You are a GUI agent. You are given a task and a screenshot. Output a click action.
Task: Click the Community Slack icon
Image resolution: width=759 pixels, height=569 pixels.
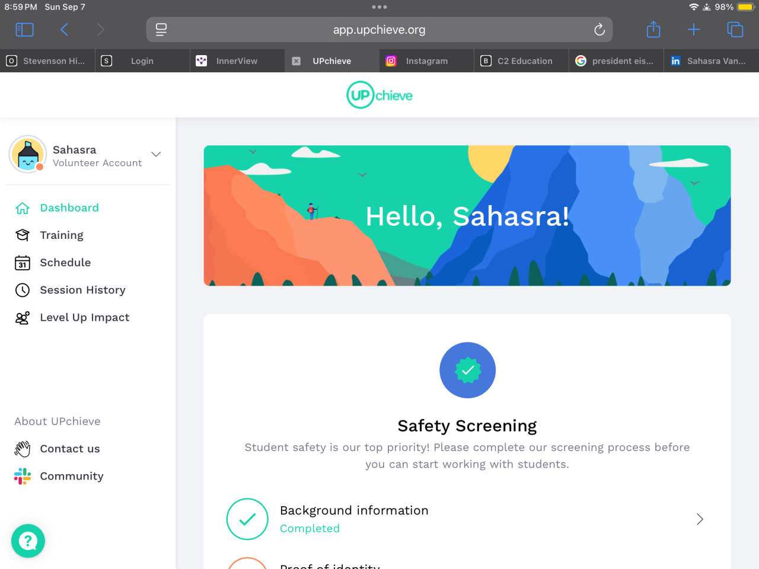pos(23,477)
